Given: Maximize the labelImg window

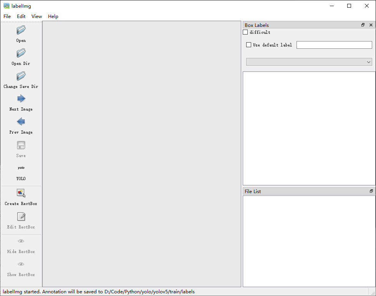Looking at the screenshot, I should click(x=349, y=6).
